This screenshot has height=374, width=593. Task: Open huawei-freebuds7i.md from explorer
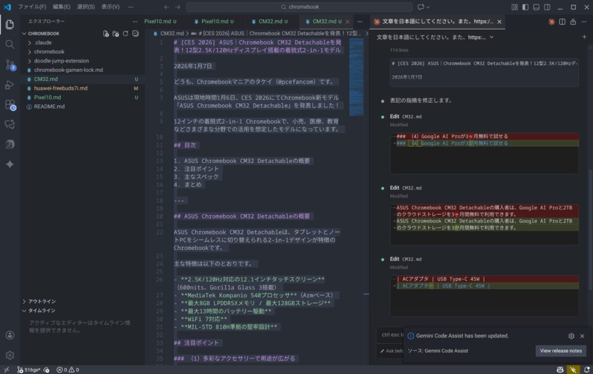60,88
